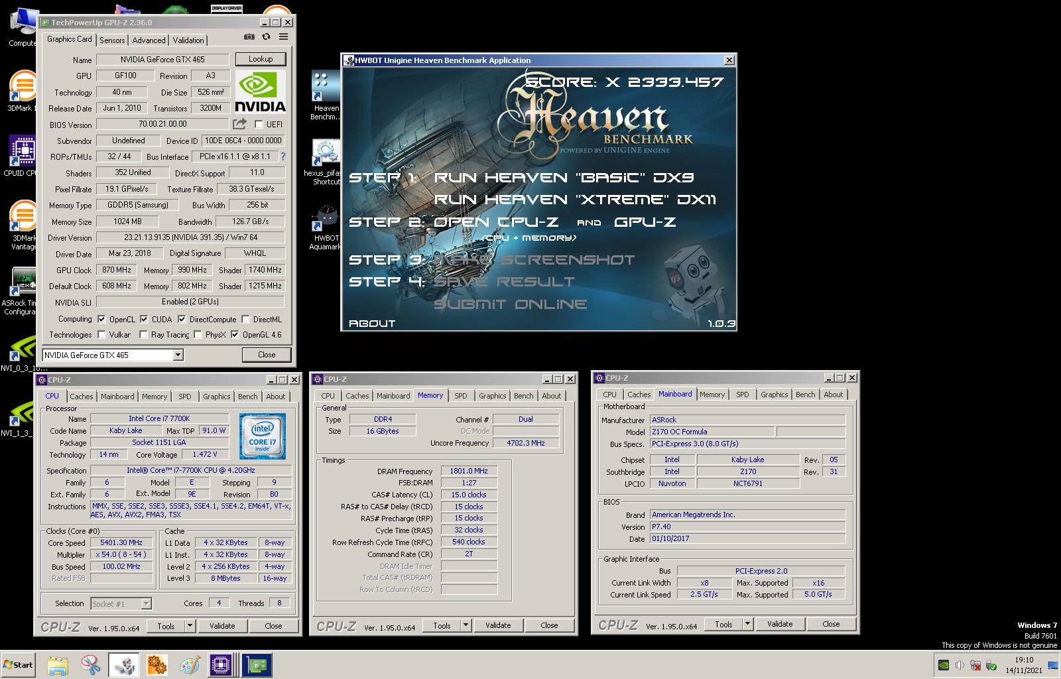The height and width of the screenshot is (679, 1061).
Task: Click the Z170 OC Formula model field
Action: point(712,432)
